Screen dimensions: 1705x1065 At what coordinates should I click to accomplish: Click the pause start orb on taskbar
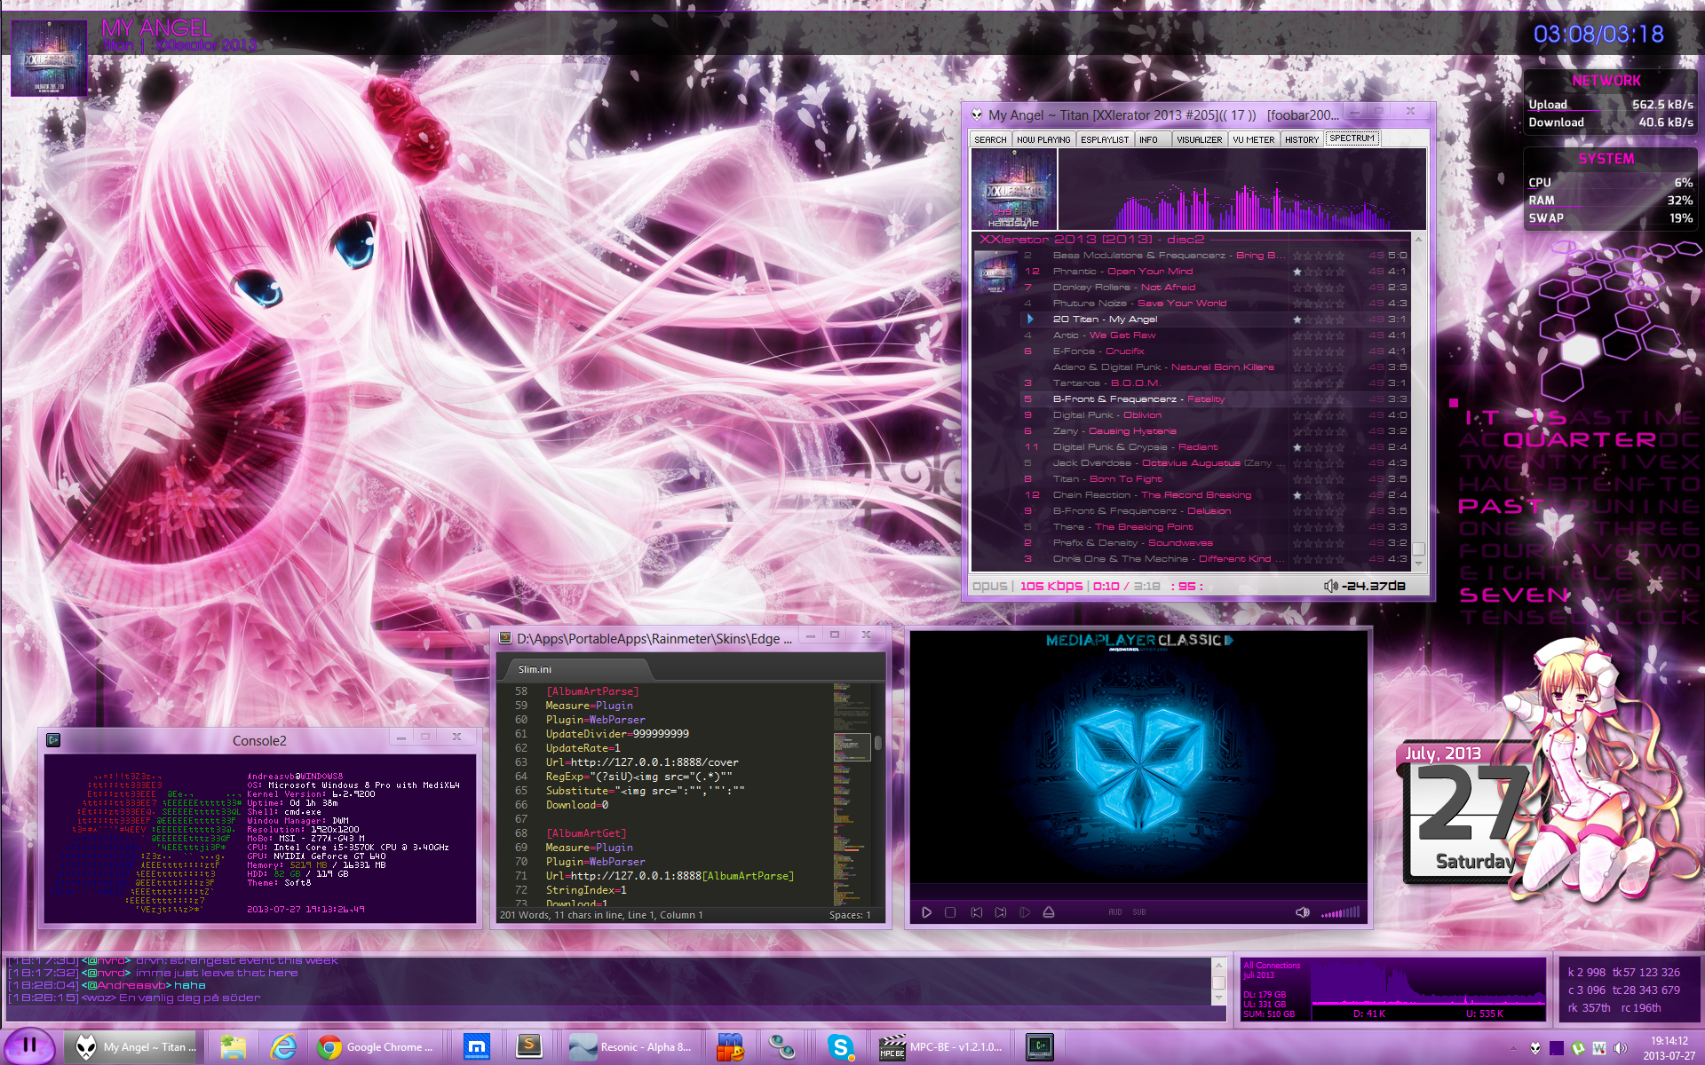(28, 1045)
